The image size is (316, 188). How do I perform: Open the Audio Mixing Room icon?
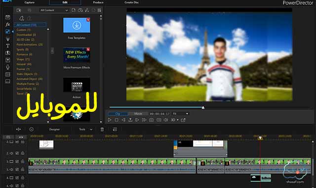[x=8, y=60]
